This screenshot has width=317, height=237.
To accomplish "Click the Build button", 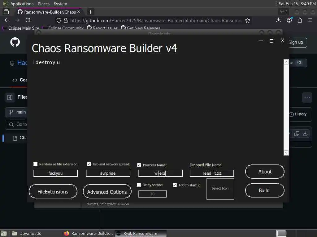I will [265, 190].
